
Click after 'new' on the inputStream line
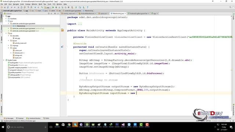coord(136,93)
